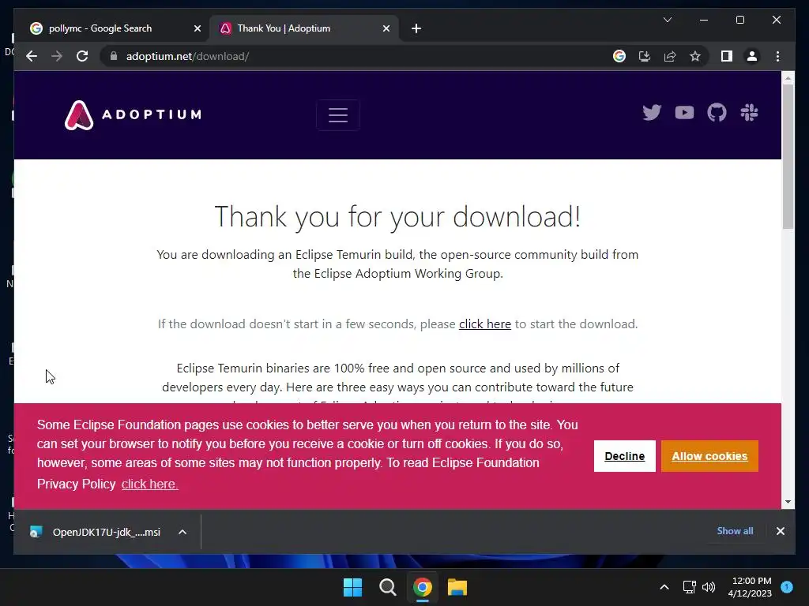Image resolution: width=809 pixels, height=606 pixels.
Task: Open Adoptium Slack icon
Action: tap(749, 112)
